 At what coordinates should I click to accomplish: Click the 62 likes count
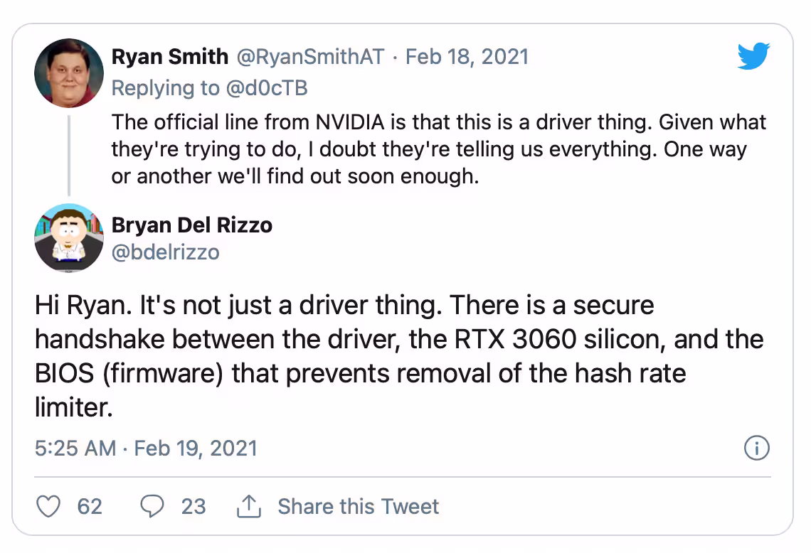[90, 507]
